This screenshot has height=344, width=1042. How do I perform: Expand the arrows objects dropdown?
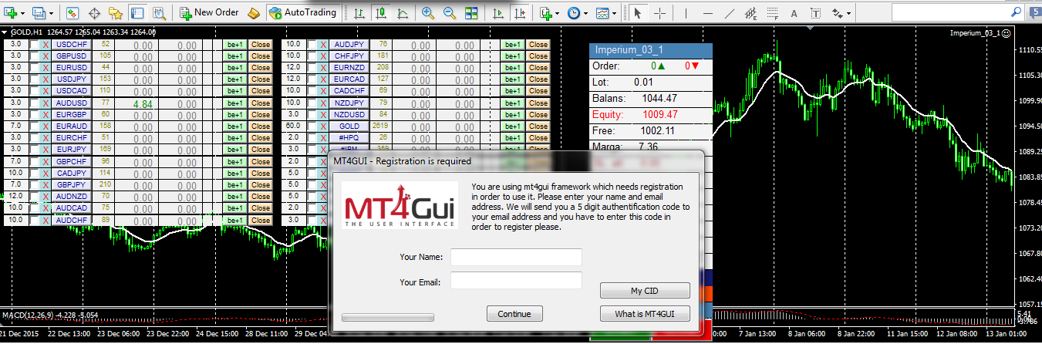coord(849,14)
